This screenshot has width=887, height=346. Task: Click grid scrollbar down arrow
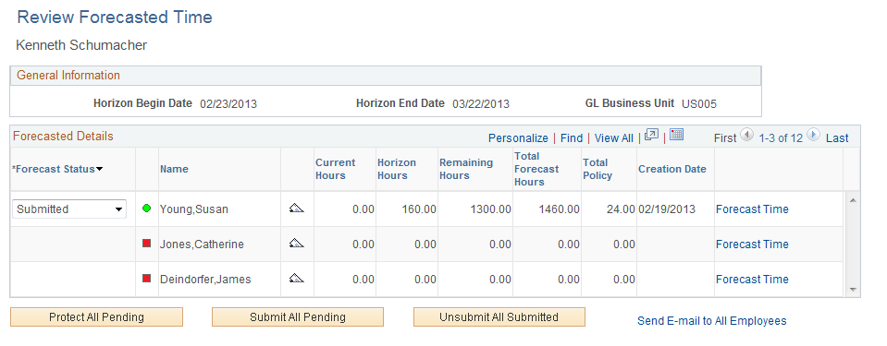pos(853,289)
